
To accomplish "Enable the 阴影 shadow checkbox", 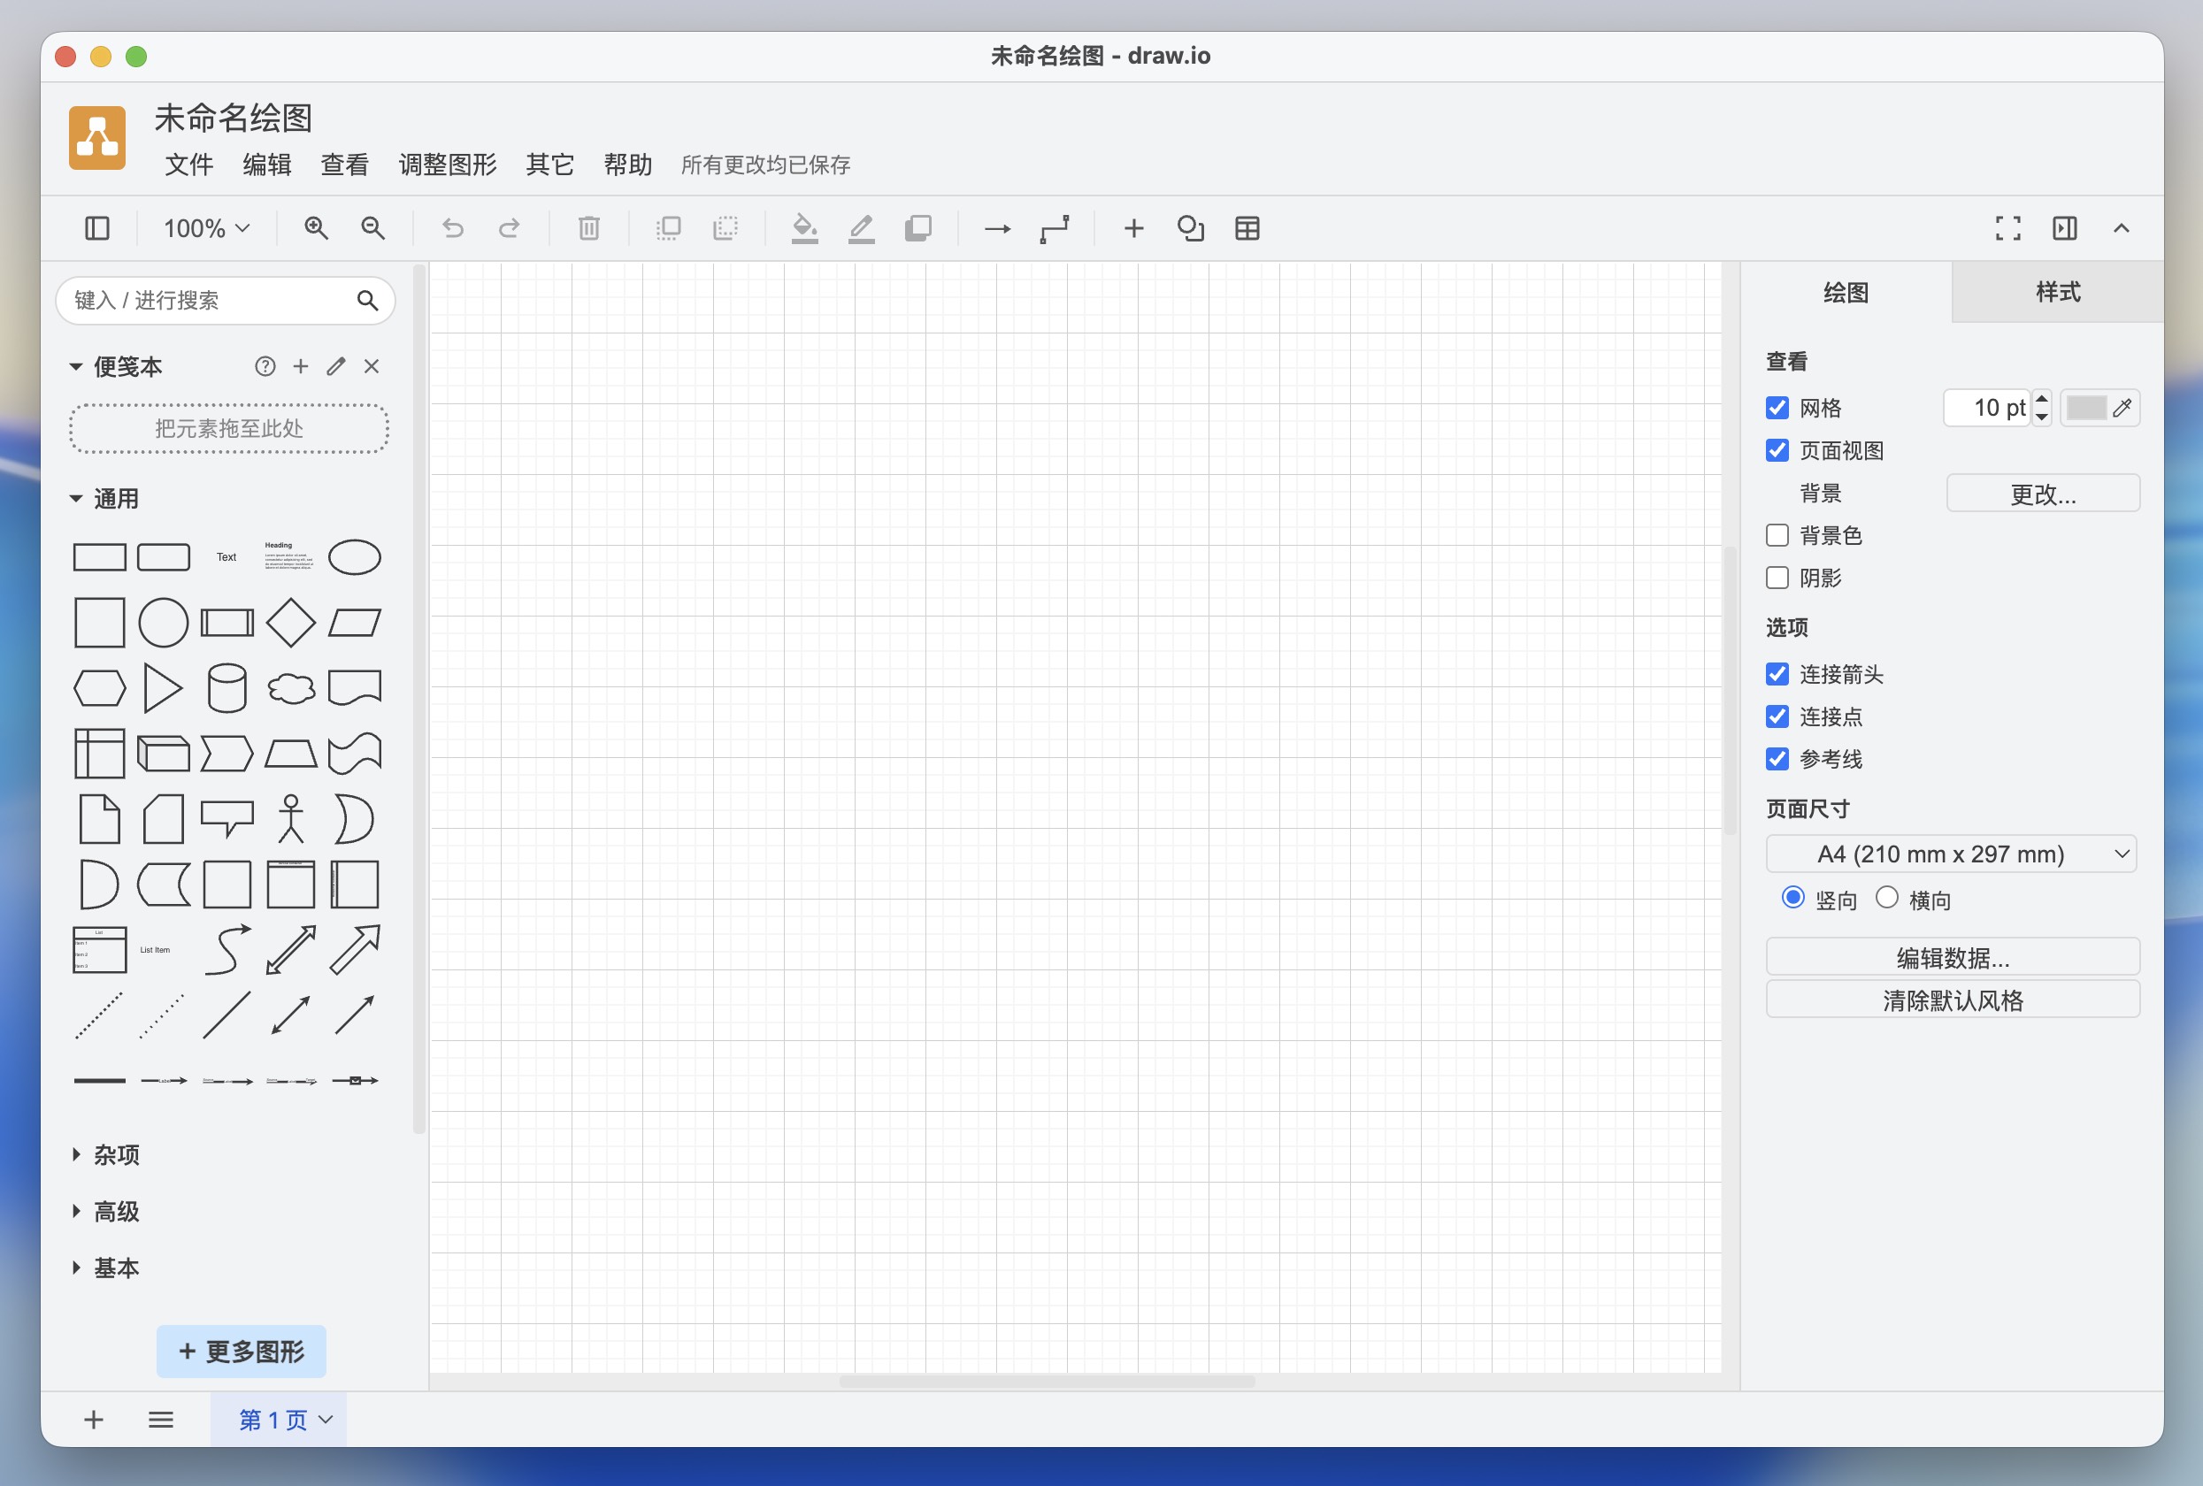I will pos(1777,578).
